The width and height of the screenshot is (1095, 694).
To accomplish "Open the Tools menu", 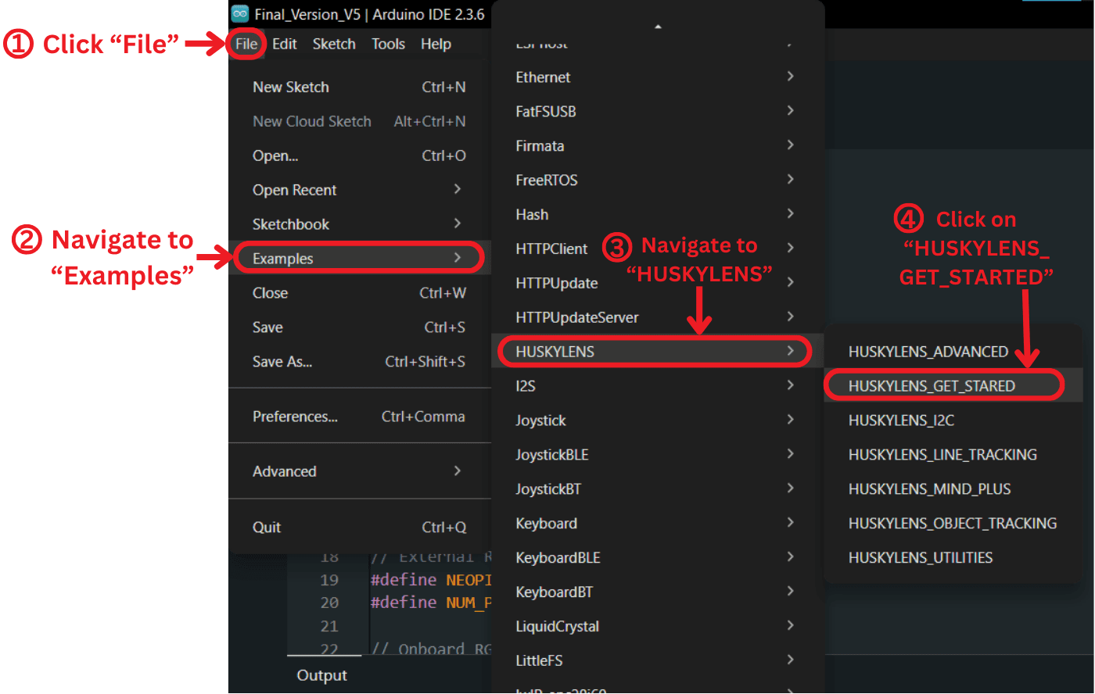I will 388,44.
